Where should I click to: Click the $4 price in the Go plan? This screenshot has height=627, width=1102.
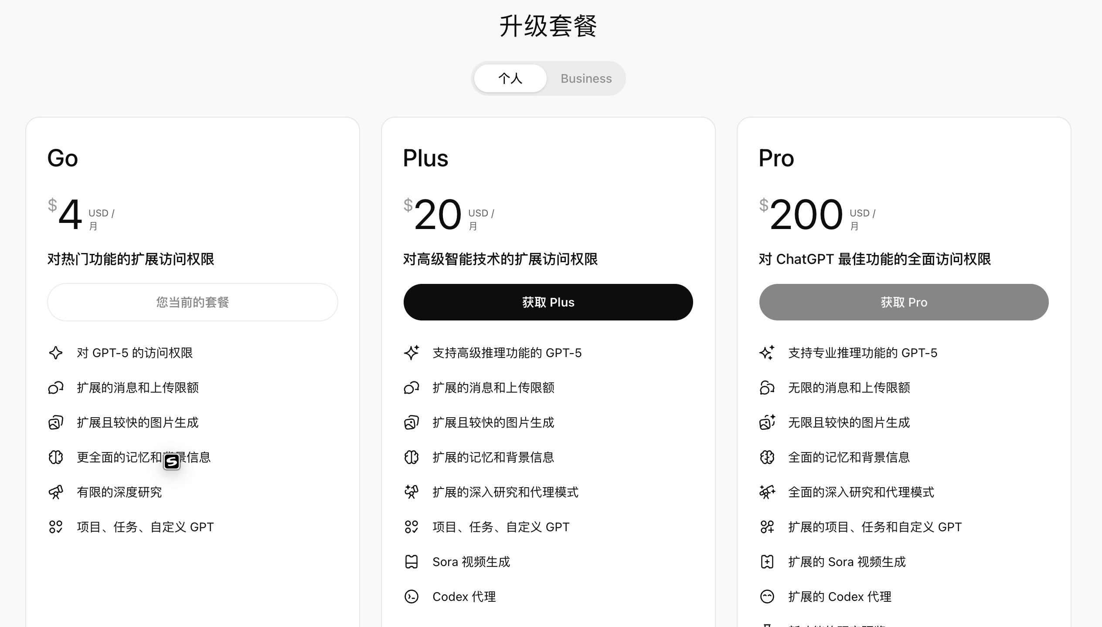[65, 214]
